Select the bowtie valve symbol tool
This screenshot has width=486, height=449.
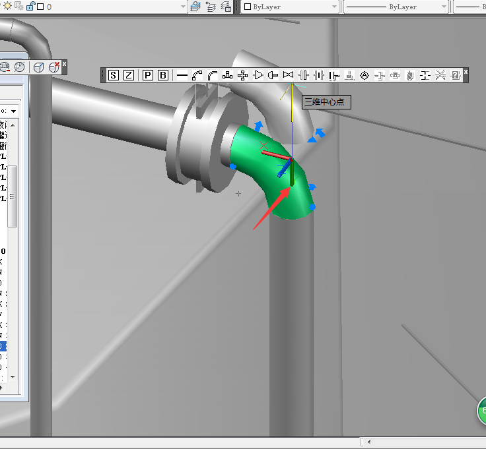288,75
